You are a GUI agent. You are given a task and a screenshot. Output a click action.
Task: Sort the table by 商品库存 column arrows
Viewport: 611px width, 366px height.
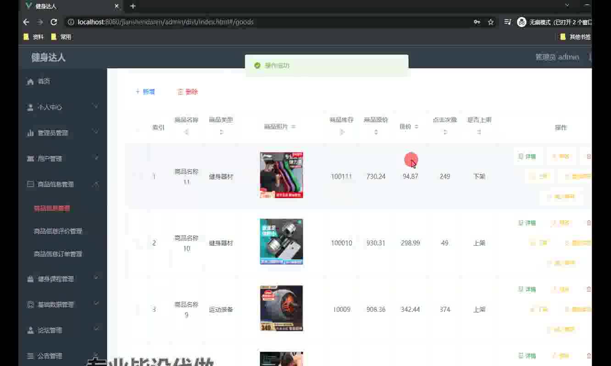click(342, 132)
